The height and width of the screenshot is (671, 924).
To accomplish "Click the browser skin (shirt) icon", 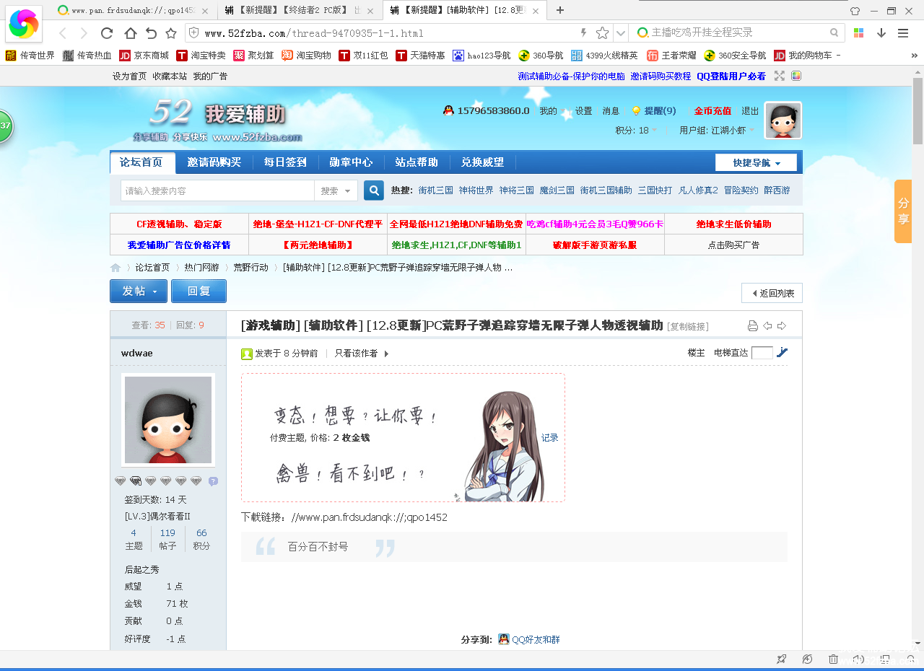I will point(855,11).
